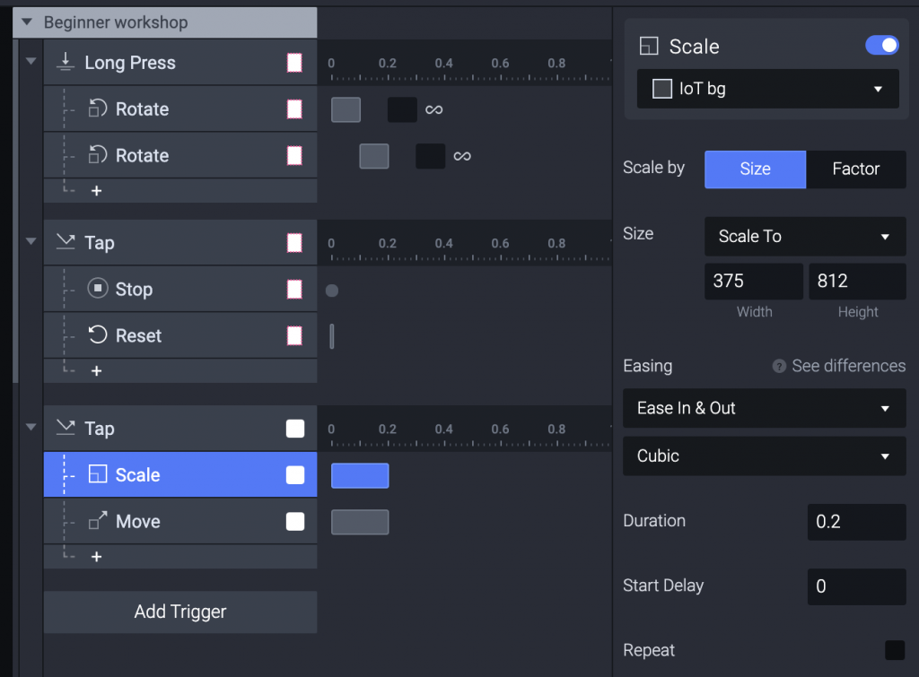
Task: Switch Scale by to Factor
Action: [855, 169]
